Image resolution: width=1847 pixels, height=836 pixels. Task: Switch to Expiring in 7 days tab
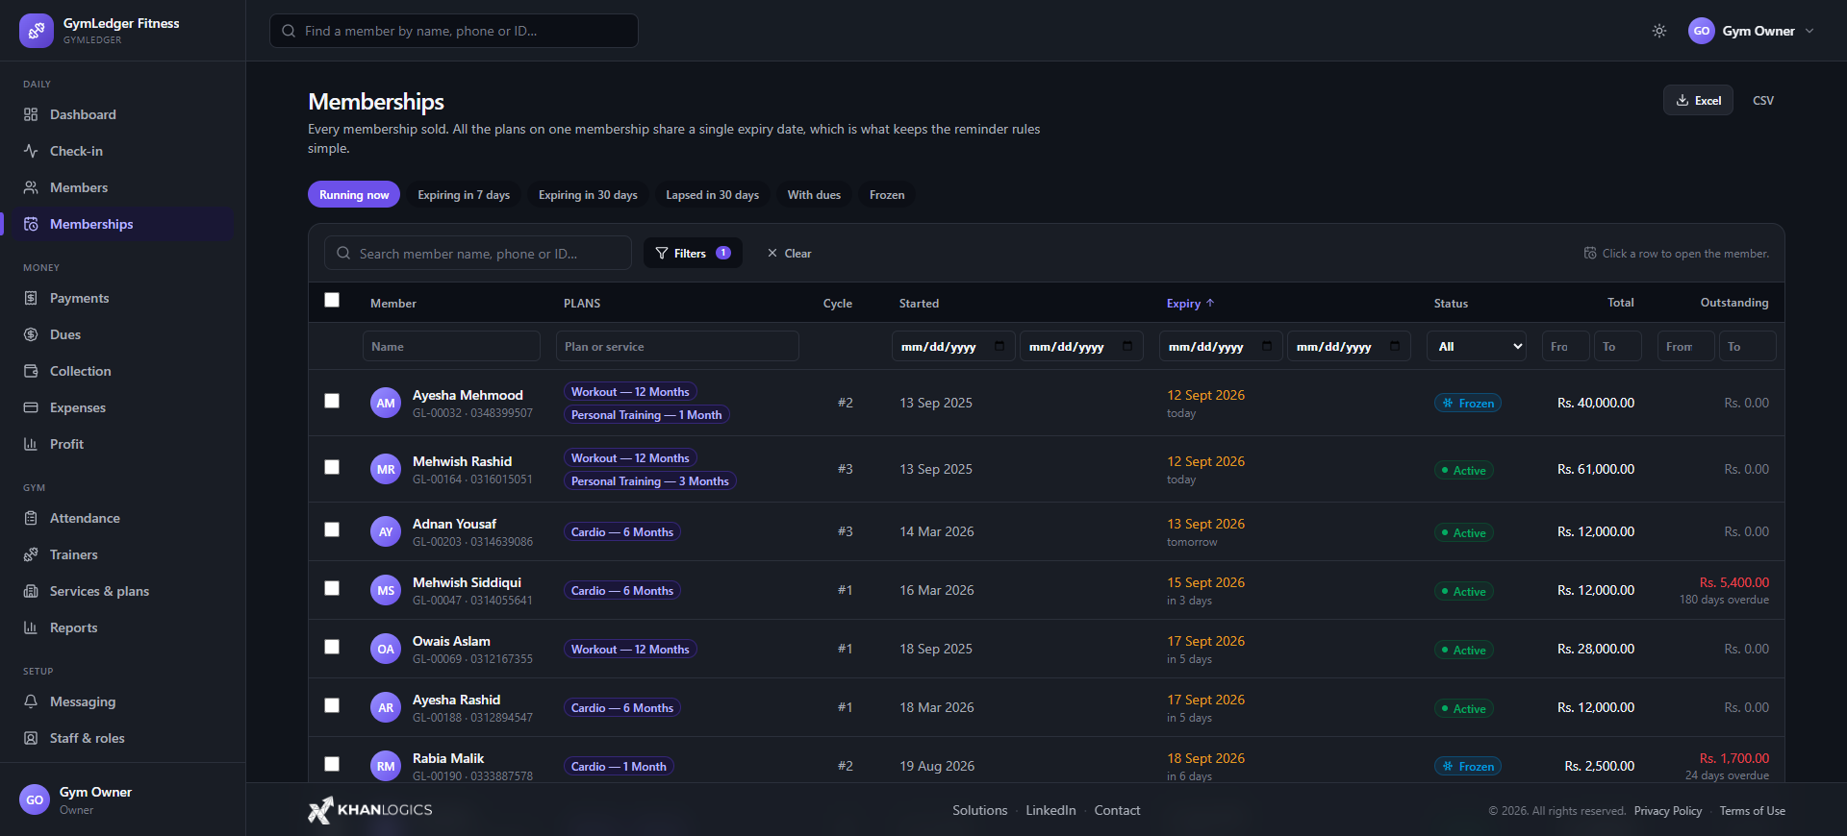point(464,195)
